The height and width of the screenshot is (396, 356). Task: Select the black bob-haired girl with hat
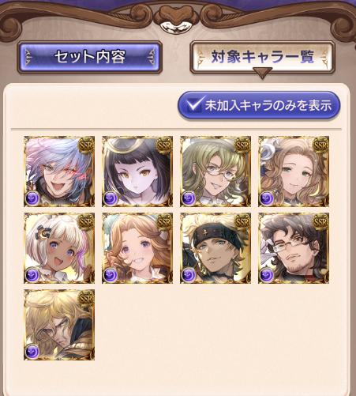[137, 172]
